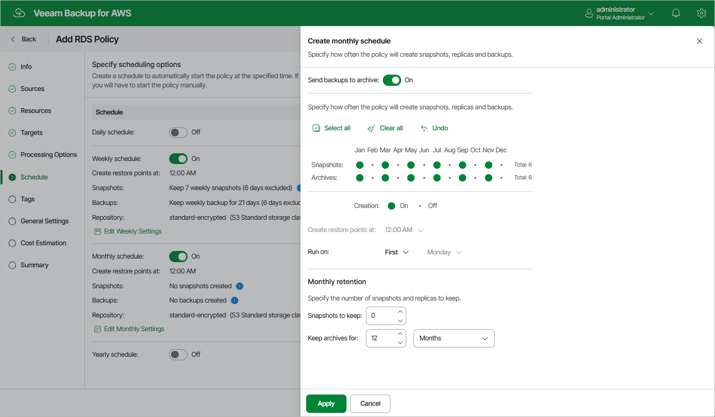Viewport: 715px width, 417px height.
Task: Go to the Sources step
Action: (32, 89)
